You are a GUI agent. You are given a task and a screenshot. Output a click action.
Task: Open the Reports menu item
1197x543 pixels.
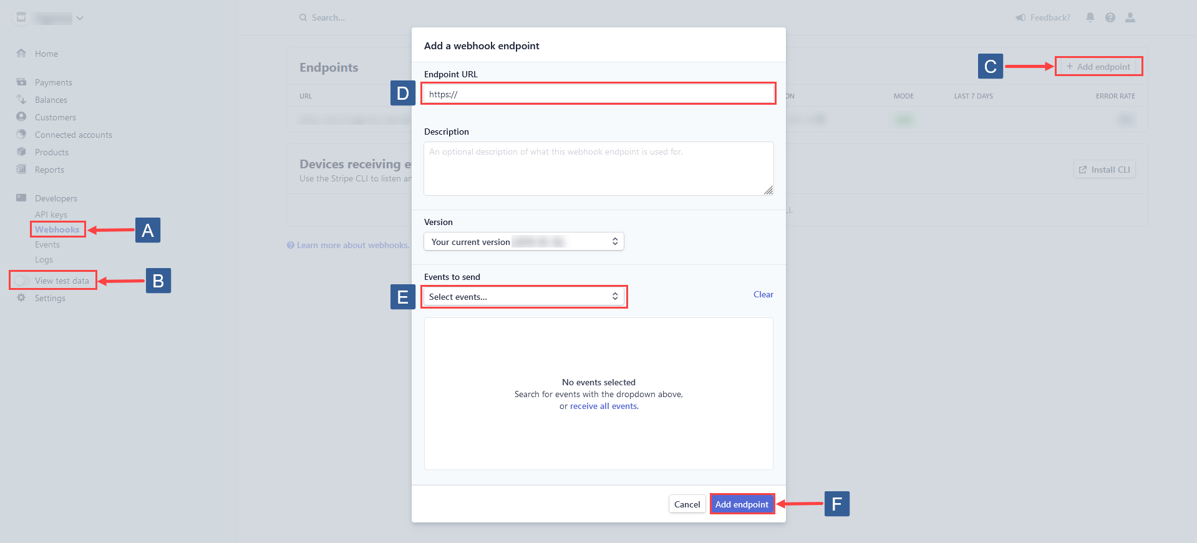(x=49, y=170)
